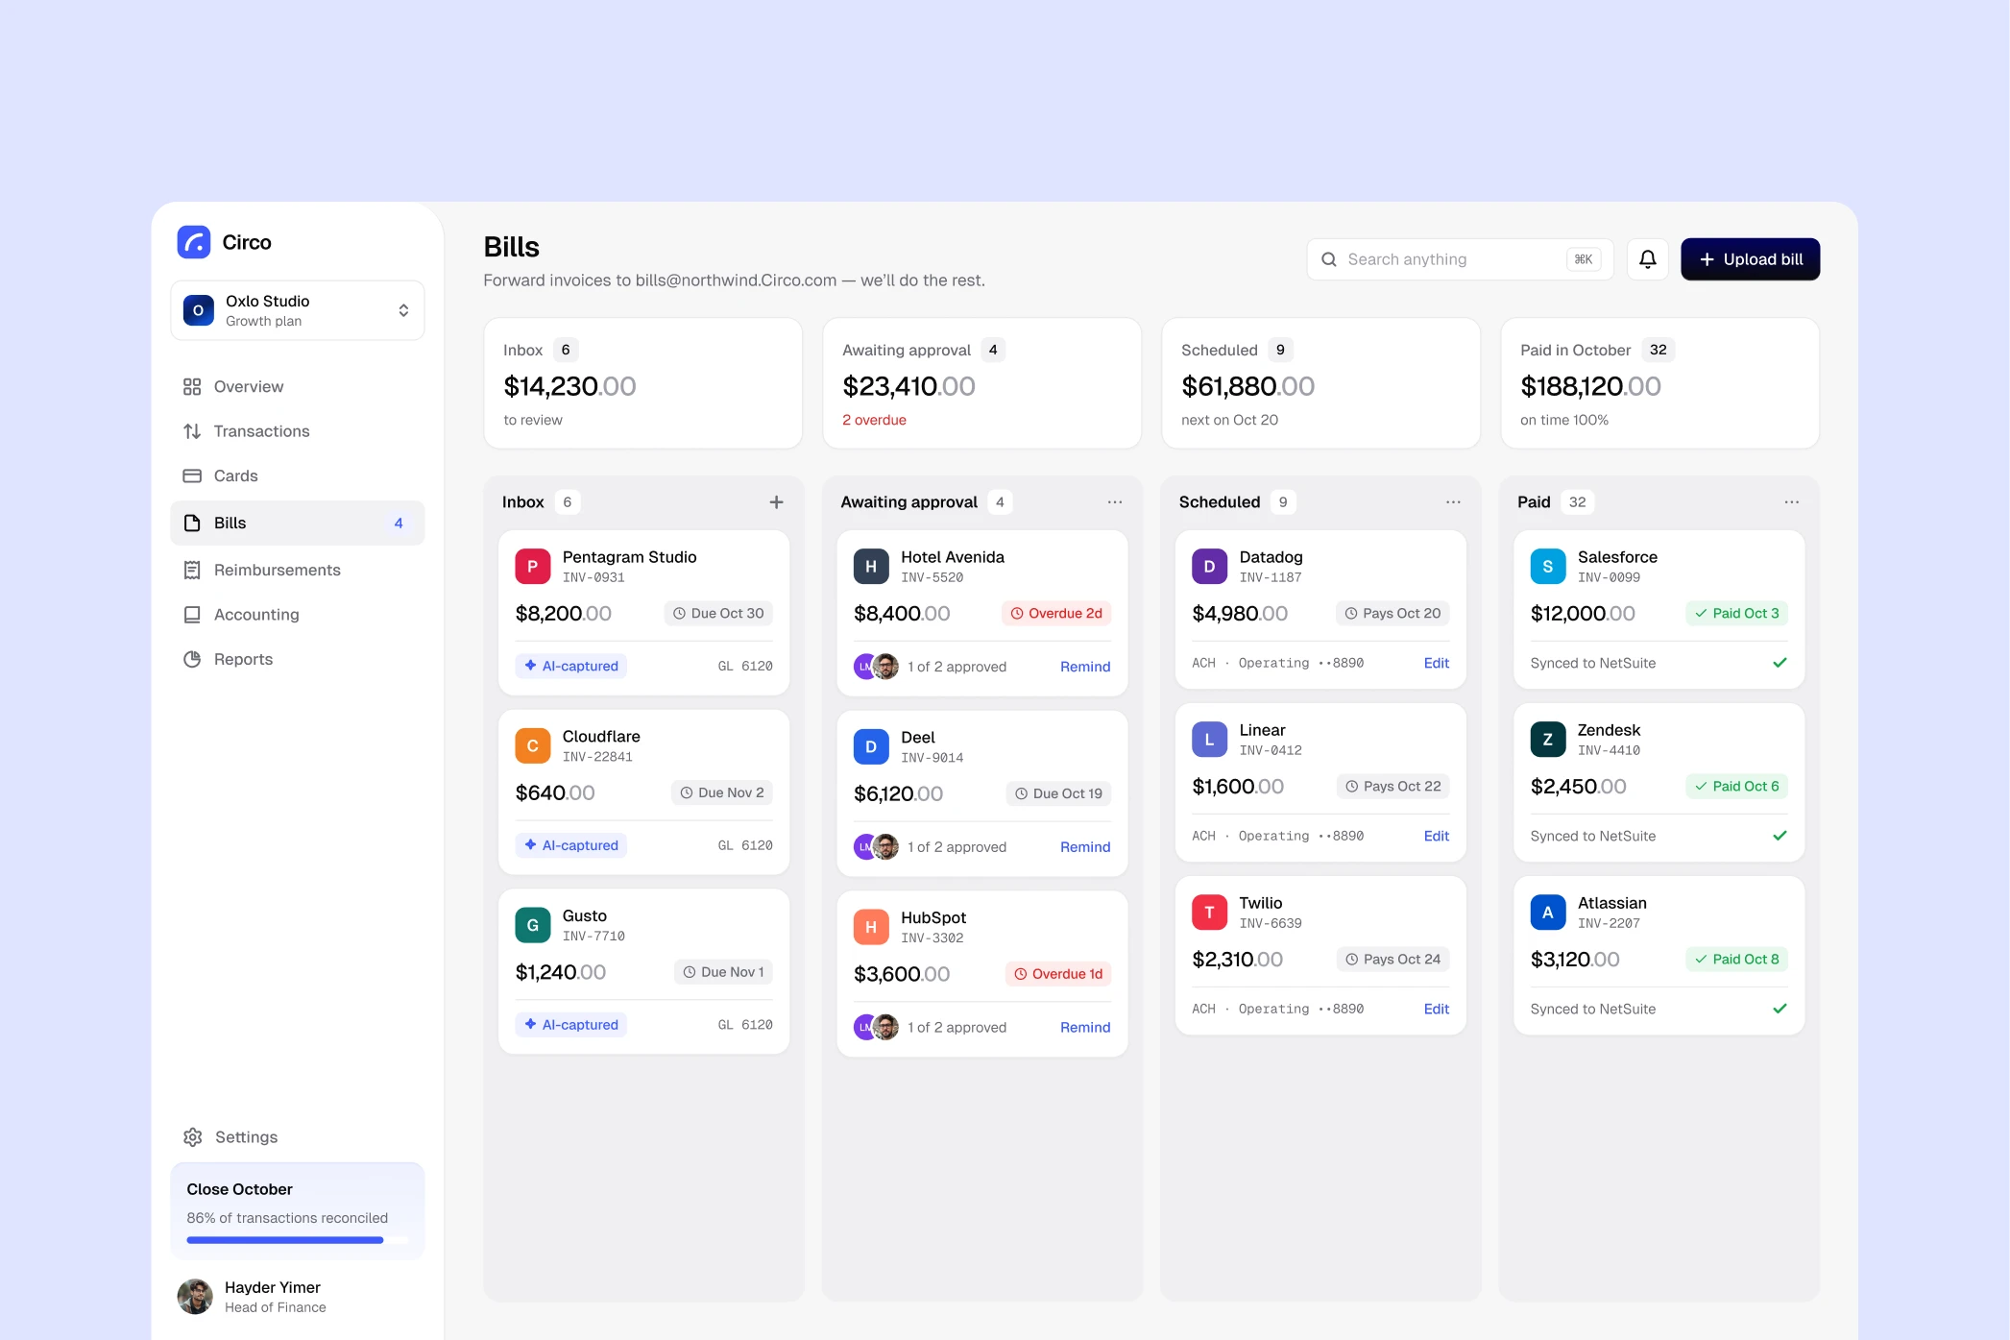Add a bill with the Inbox plus icon
This screenshot has height=1340, width=2010.
[776, 501]
